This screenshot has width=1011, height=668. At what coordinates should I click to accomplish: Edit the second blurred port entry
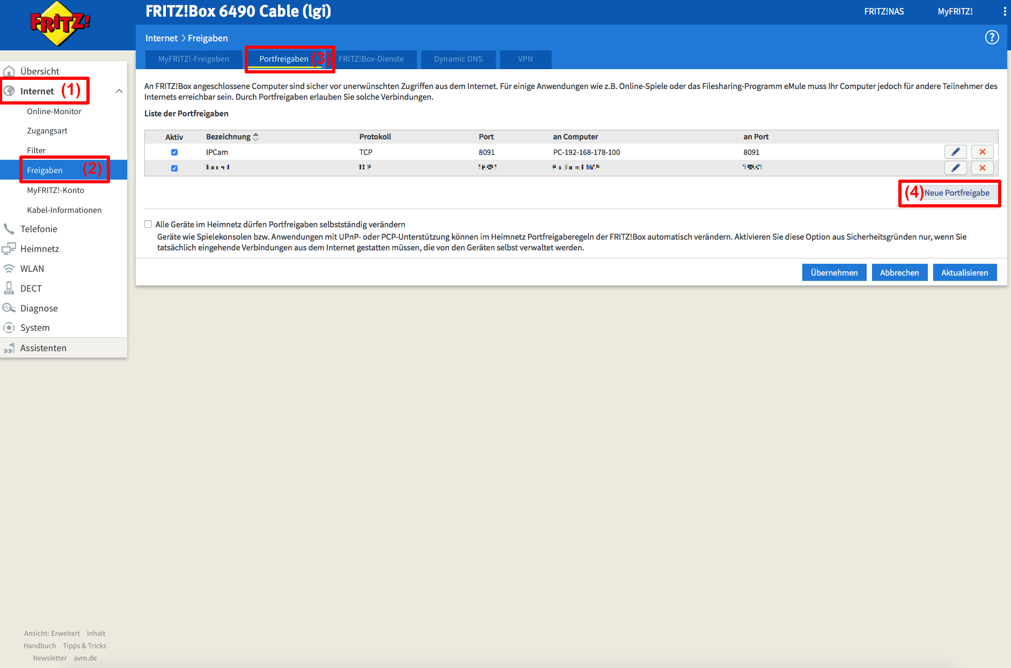[x=955, y=168]
